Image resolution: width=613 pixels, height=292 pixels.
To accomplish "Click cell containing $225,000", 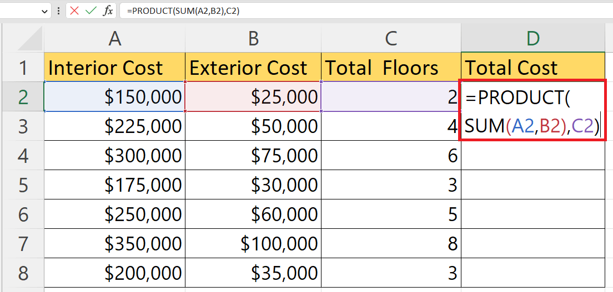I will click(114, 126).
